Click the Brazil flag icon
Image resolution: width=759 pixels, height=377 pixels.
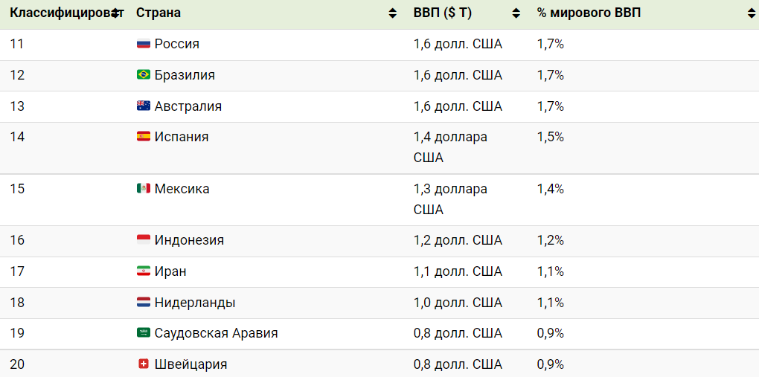pyautogui.click(x=144, y=75)
